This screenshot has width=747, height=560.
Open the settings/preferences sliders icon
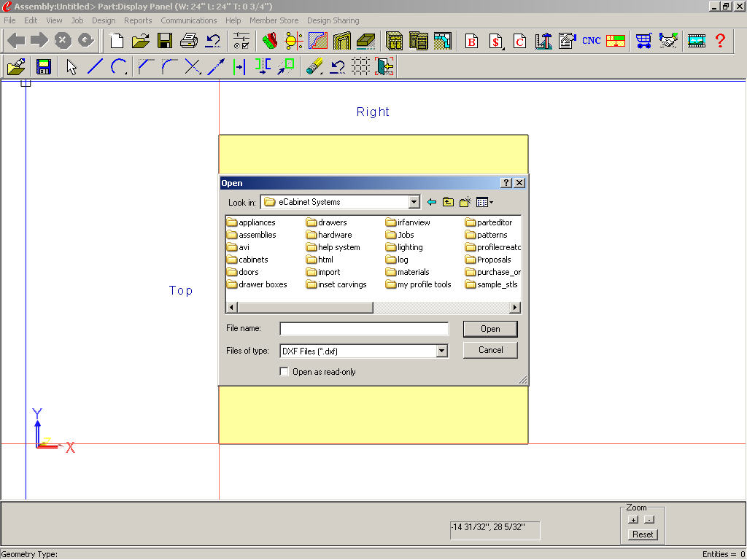click(241, 41)
